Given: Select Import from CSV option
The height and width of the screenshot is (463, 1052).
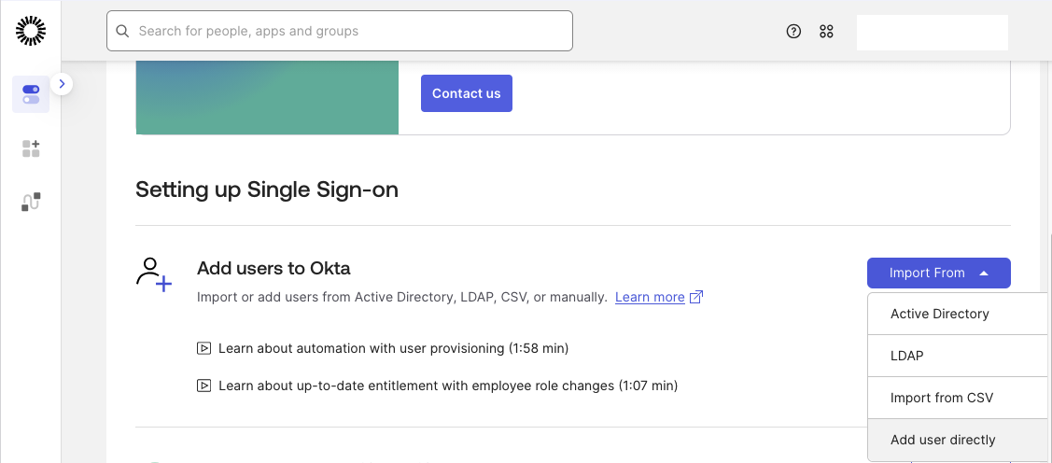Looking at the screenshot, I should (958, 398).
